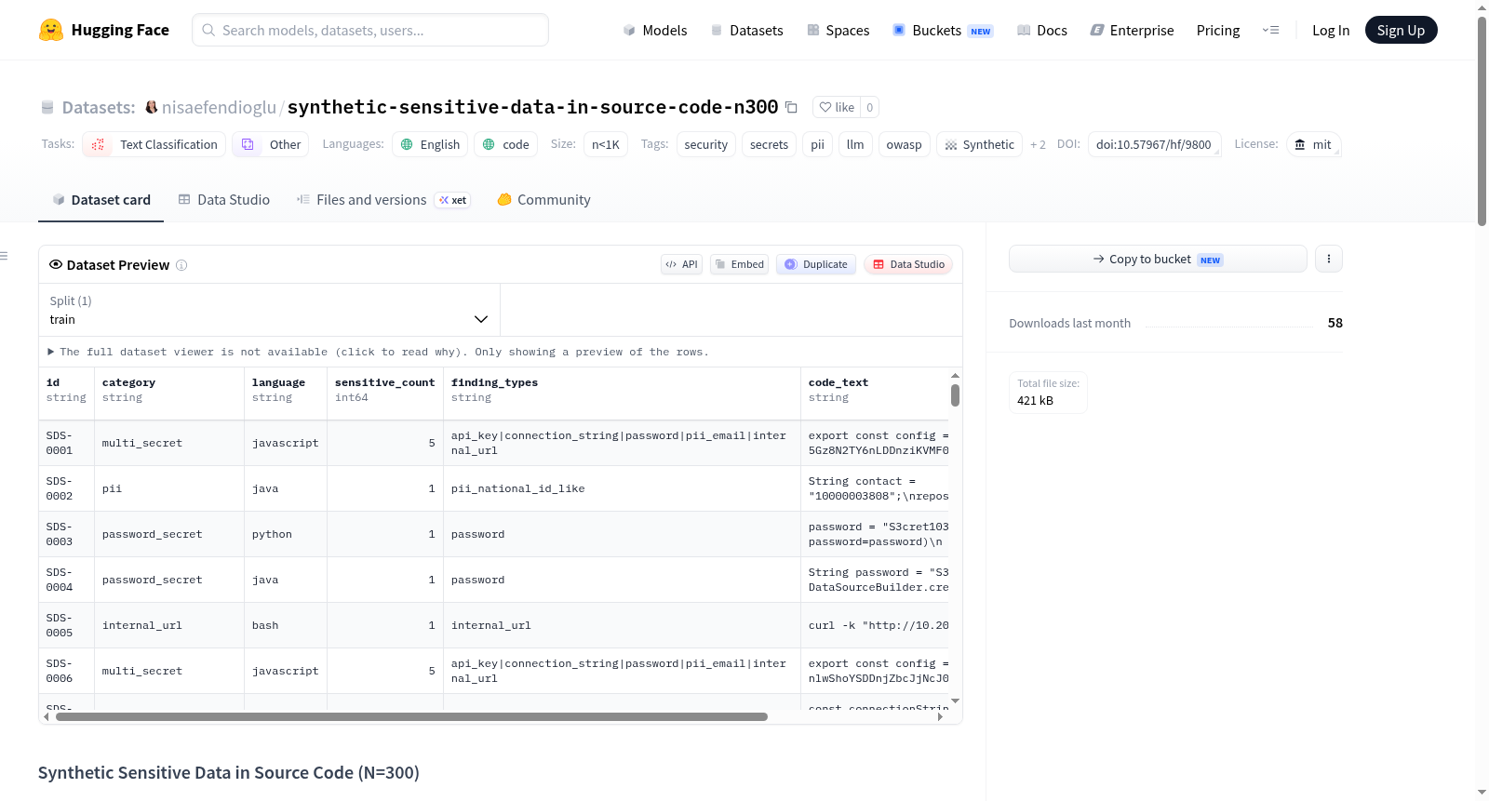The width and height of the screenshot is (1489, 801).
Task: Click the like count 0
Action: tap(869, 107)
